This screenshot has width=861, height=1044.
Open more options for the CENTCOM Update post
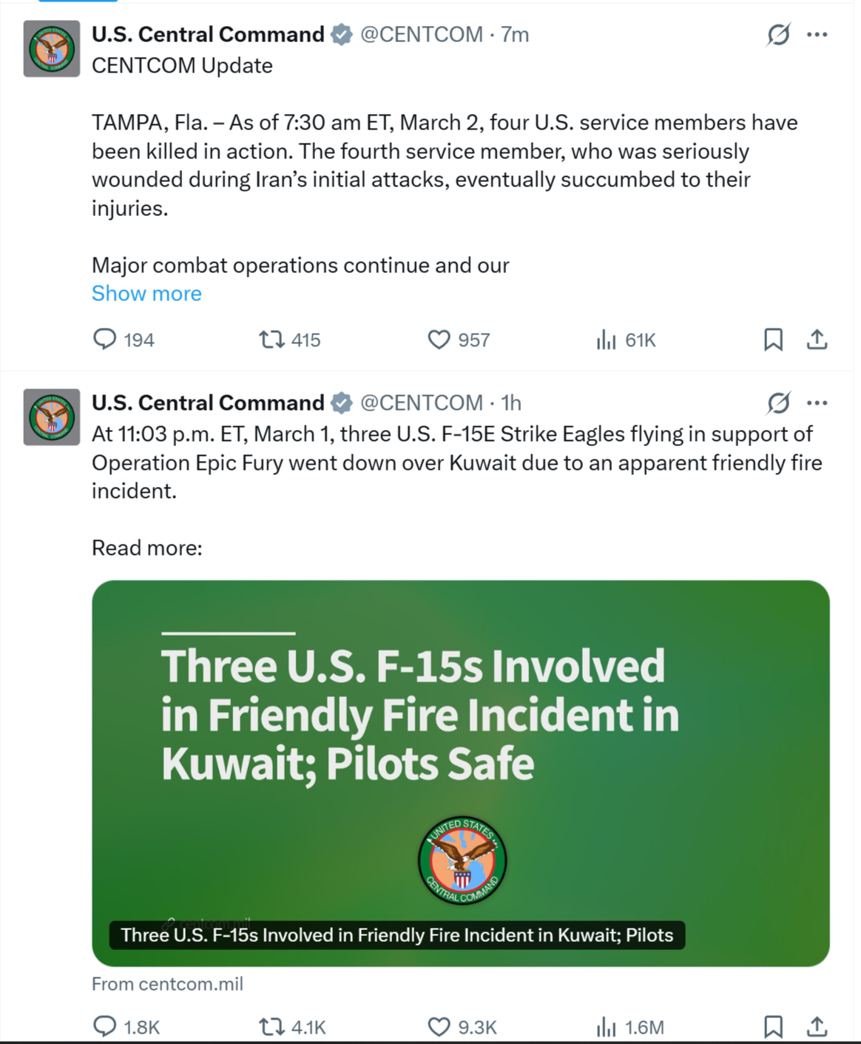click(x=817, y=35)
